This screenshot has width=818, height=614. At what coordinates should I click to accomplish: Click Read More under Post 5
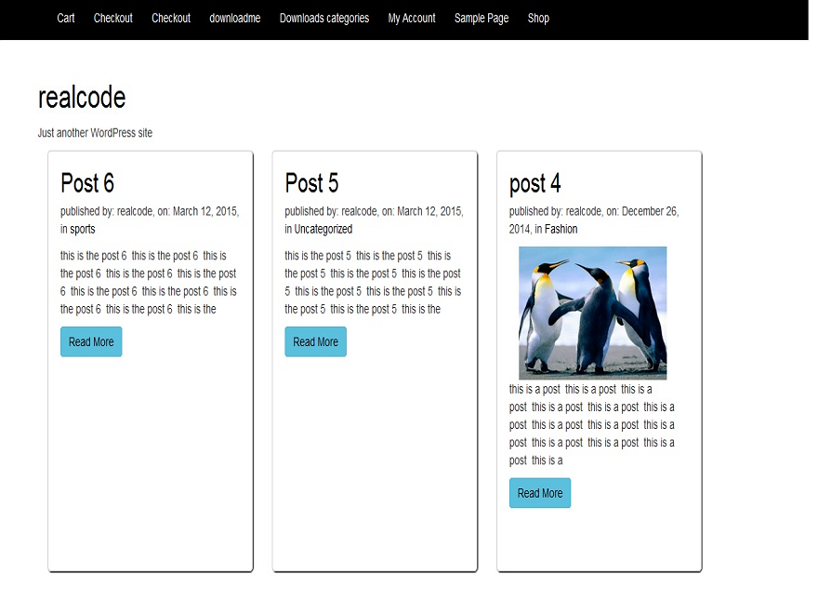click(315, 341)
